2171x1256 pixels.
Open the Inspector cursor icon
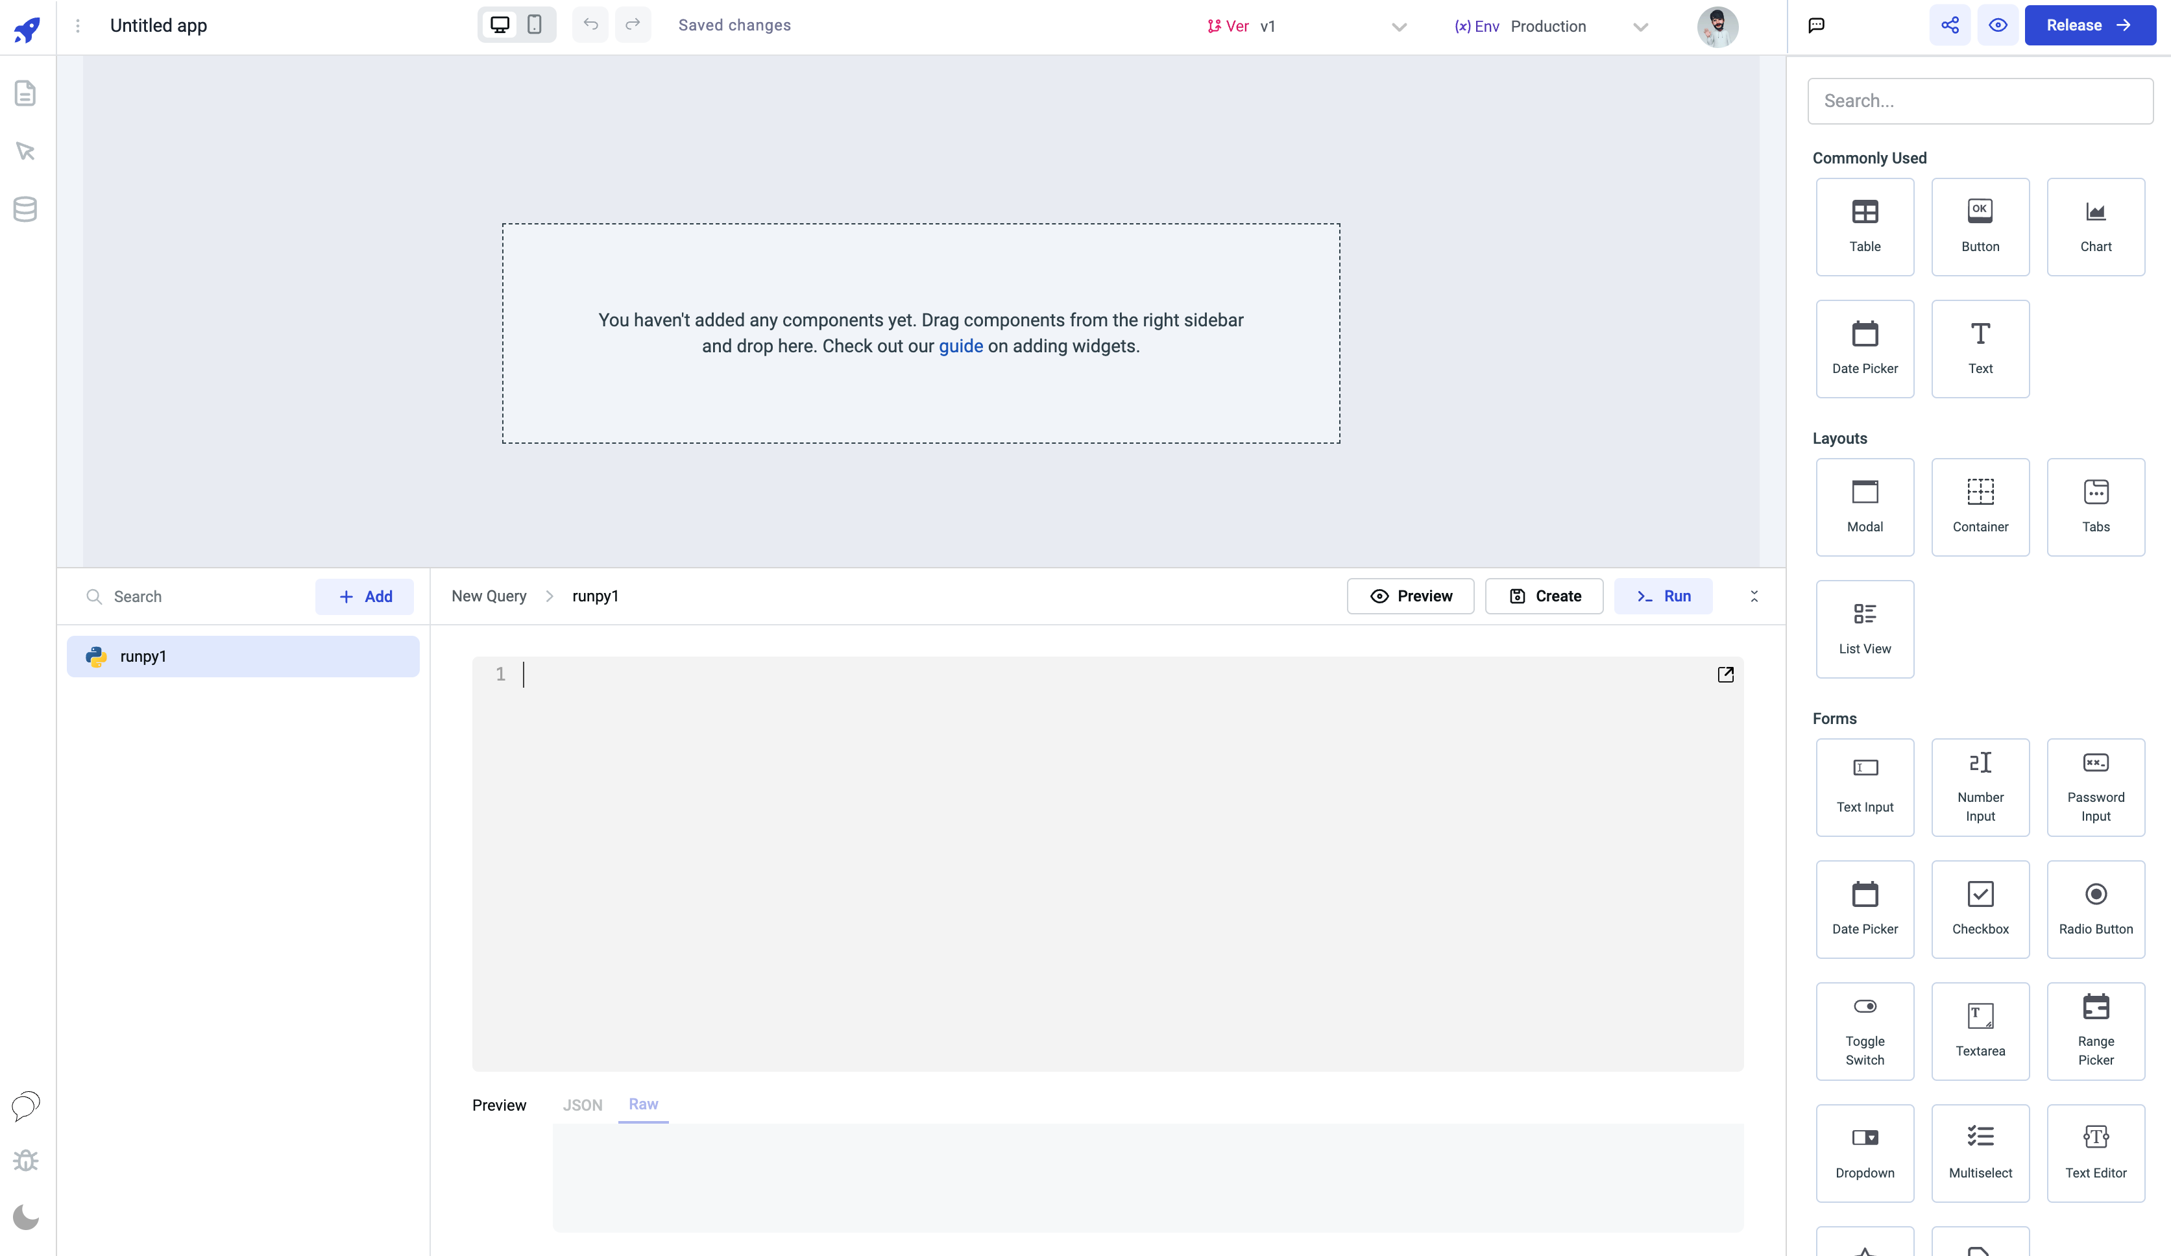point(25,151)
